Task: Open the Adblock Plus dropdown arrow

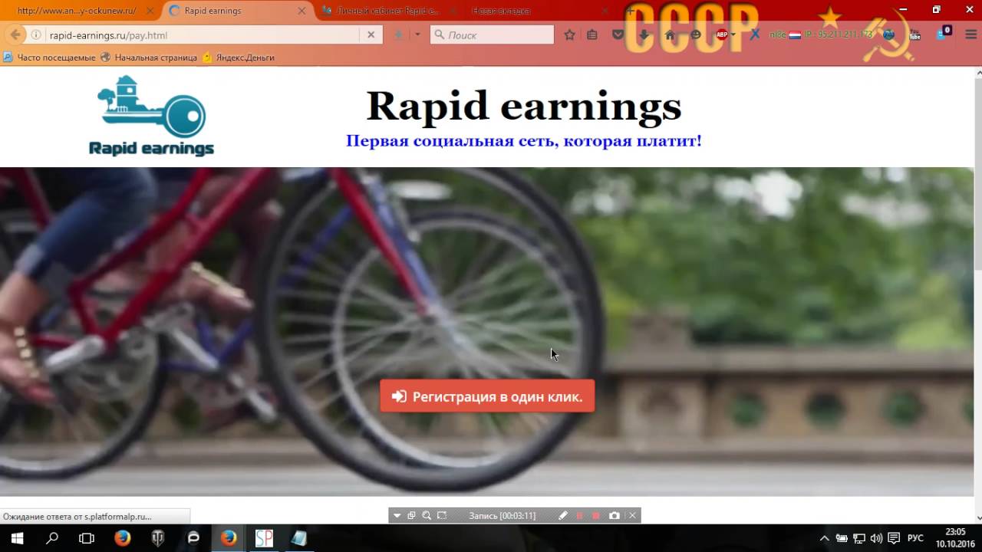Action: tap(733, 34)
